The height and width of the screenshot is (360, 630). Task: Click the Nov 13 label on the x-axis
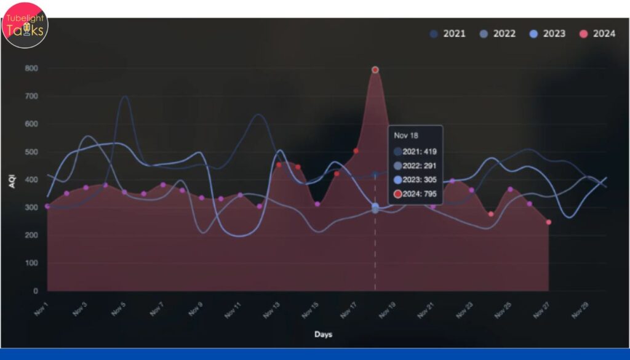point(271,308)
